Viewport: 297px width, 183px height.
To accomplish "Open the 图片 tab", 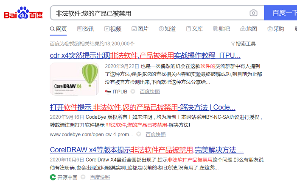I will point(140,29).
